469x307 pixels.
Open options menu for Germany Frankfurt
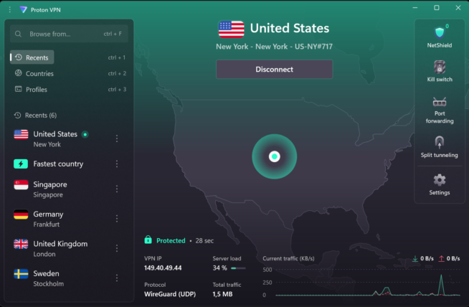pyautogui.click(x=117, y=219)
